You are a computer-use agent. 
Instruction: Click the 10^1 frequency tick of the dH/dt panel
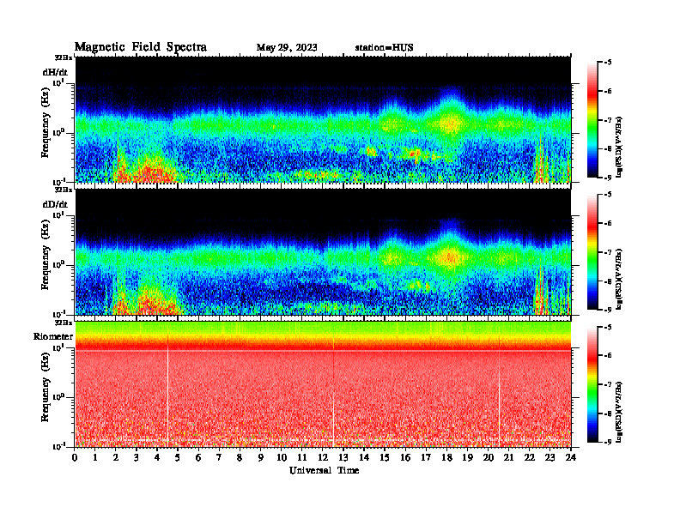[x=58, y=82]
